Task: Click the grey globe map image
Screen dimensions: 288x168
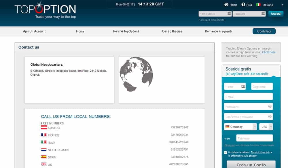Action: coord(136,74)
